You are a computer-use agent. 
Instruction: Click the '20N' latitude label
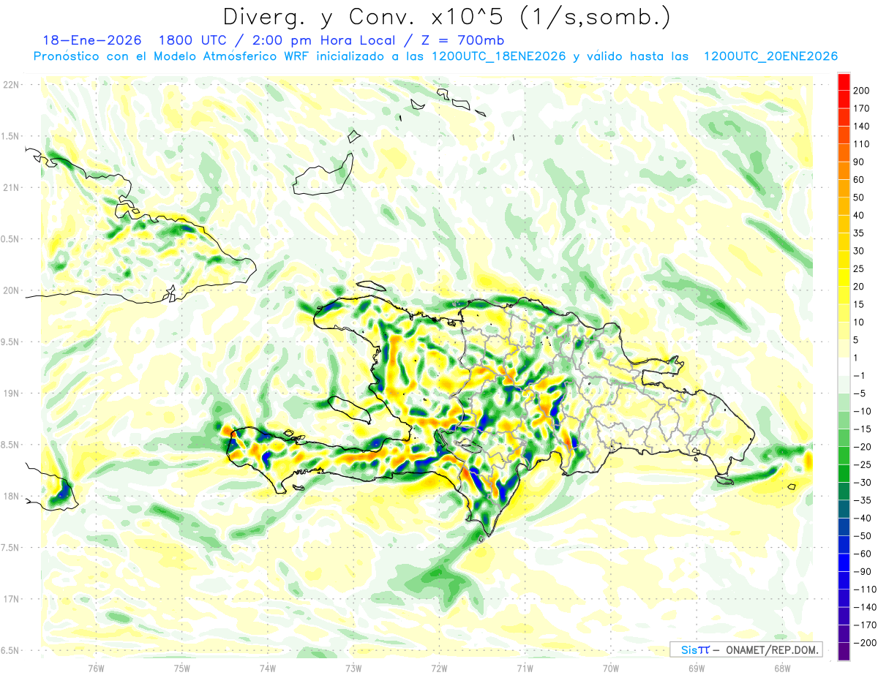click(x=10, y=290)
